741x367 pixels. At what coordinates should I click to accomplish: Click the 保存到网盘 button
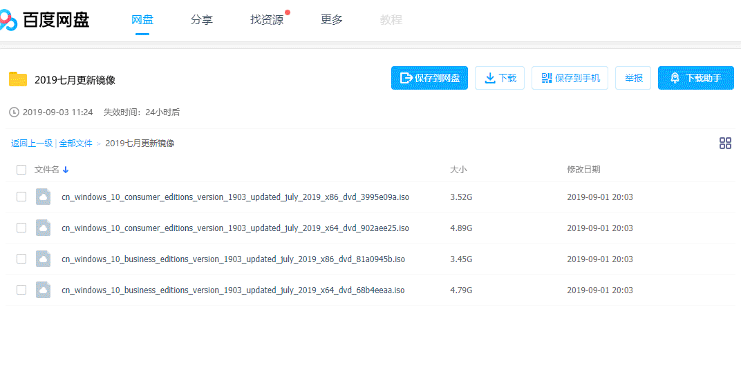coord(429,78)
